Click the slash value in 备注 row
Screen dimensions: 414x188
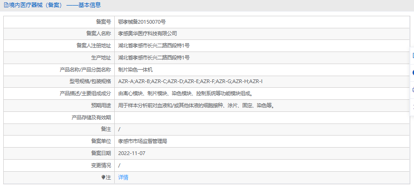click(119, 129)
